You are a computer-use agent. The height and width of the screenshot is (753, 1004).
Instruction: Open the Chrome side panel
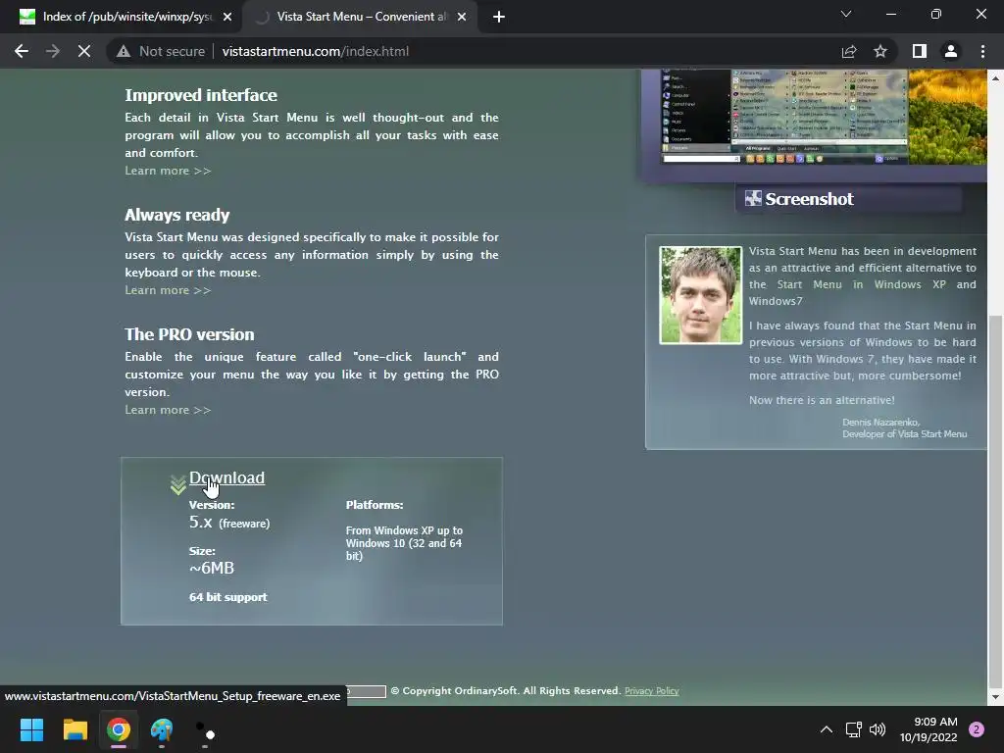(x=920, y=51)
